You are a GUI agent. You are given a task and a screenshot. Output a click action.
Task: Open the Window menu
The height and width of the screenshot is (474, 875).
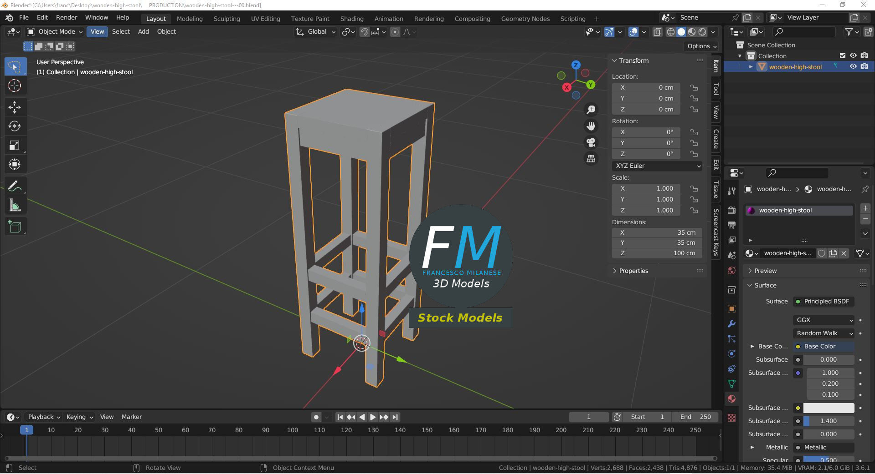click(97, 17)
